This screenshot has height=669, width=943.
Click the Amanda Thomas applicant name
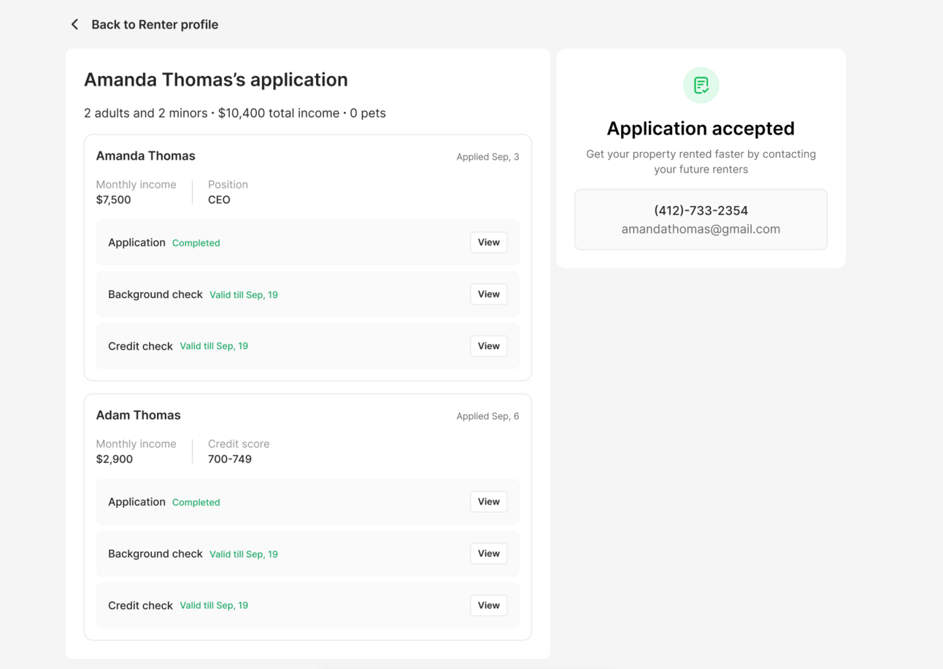pyautogui.click(x=146, y=156)
